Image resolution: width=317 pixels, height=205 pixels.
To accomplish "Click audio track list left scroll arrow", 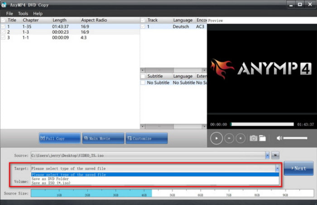I will pos(143,70).
